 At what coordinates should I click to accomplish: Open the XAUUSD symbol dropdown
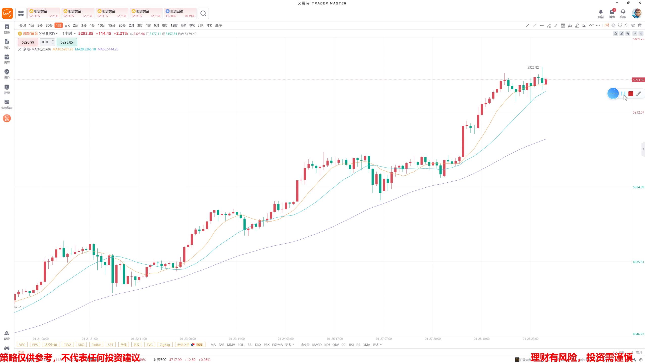56,34
